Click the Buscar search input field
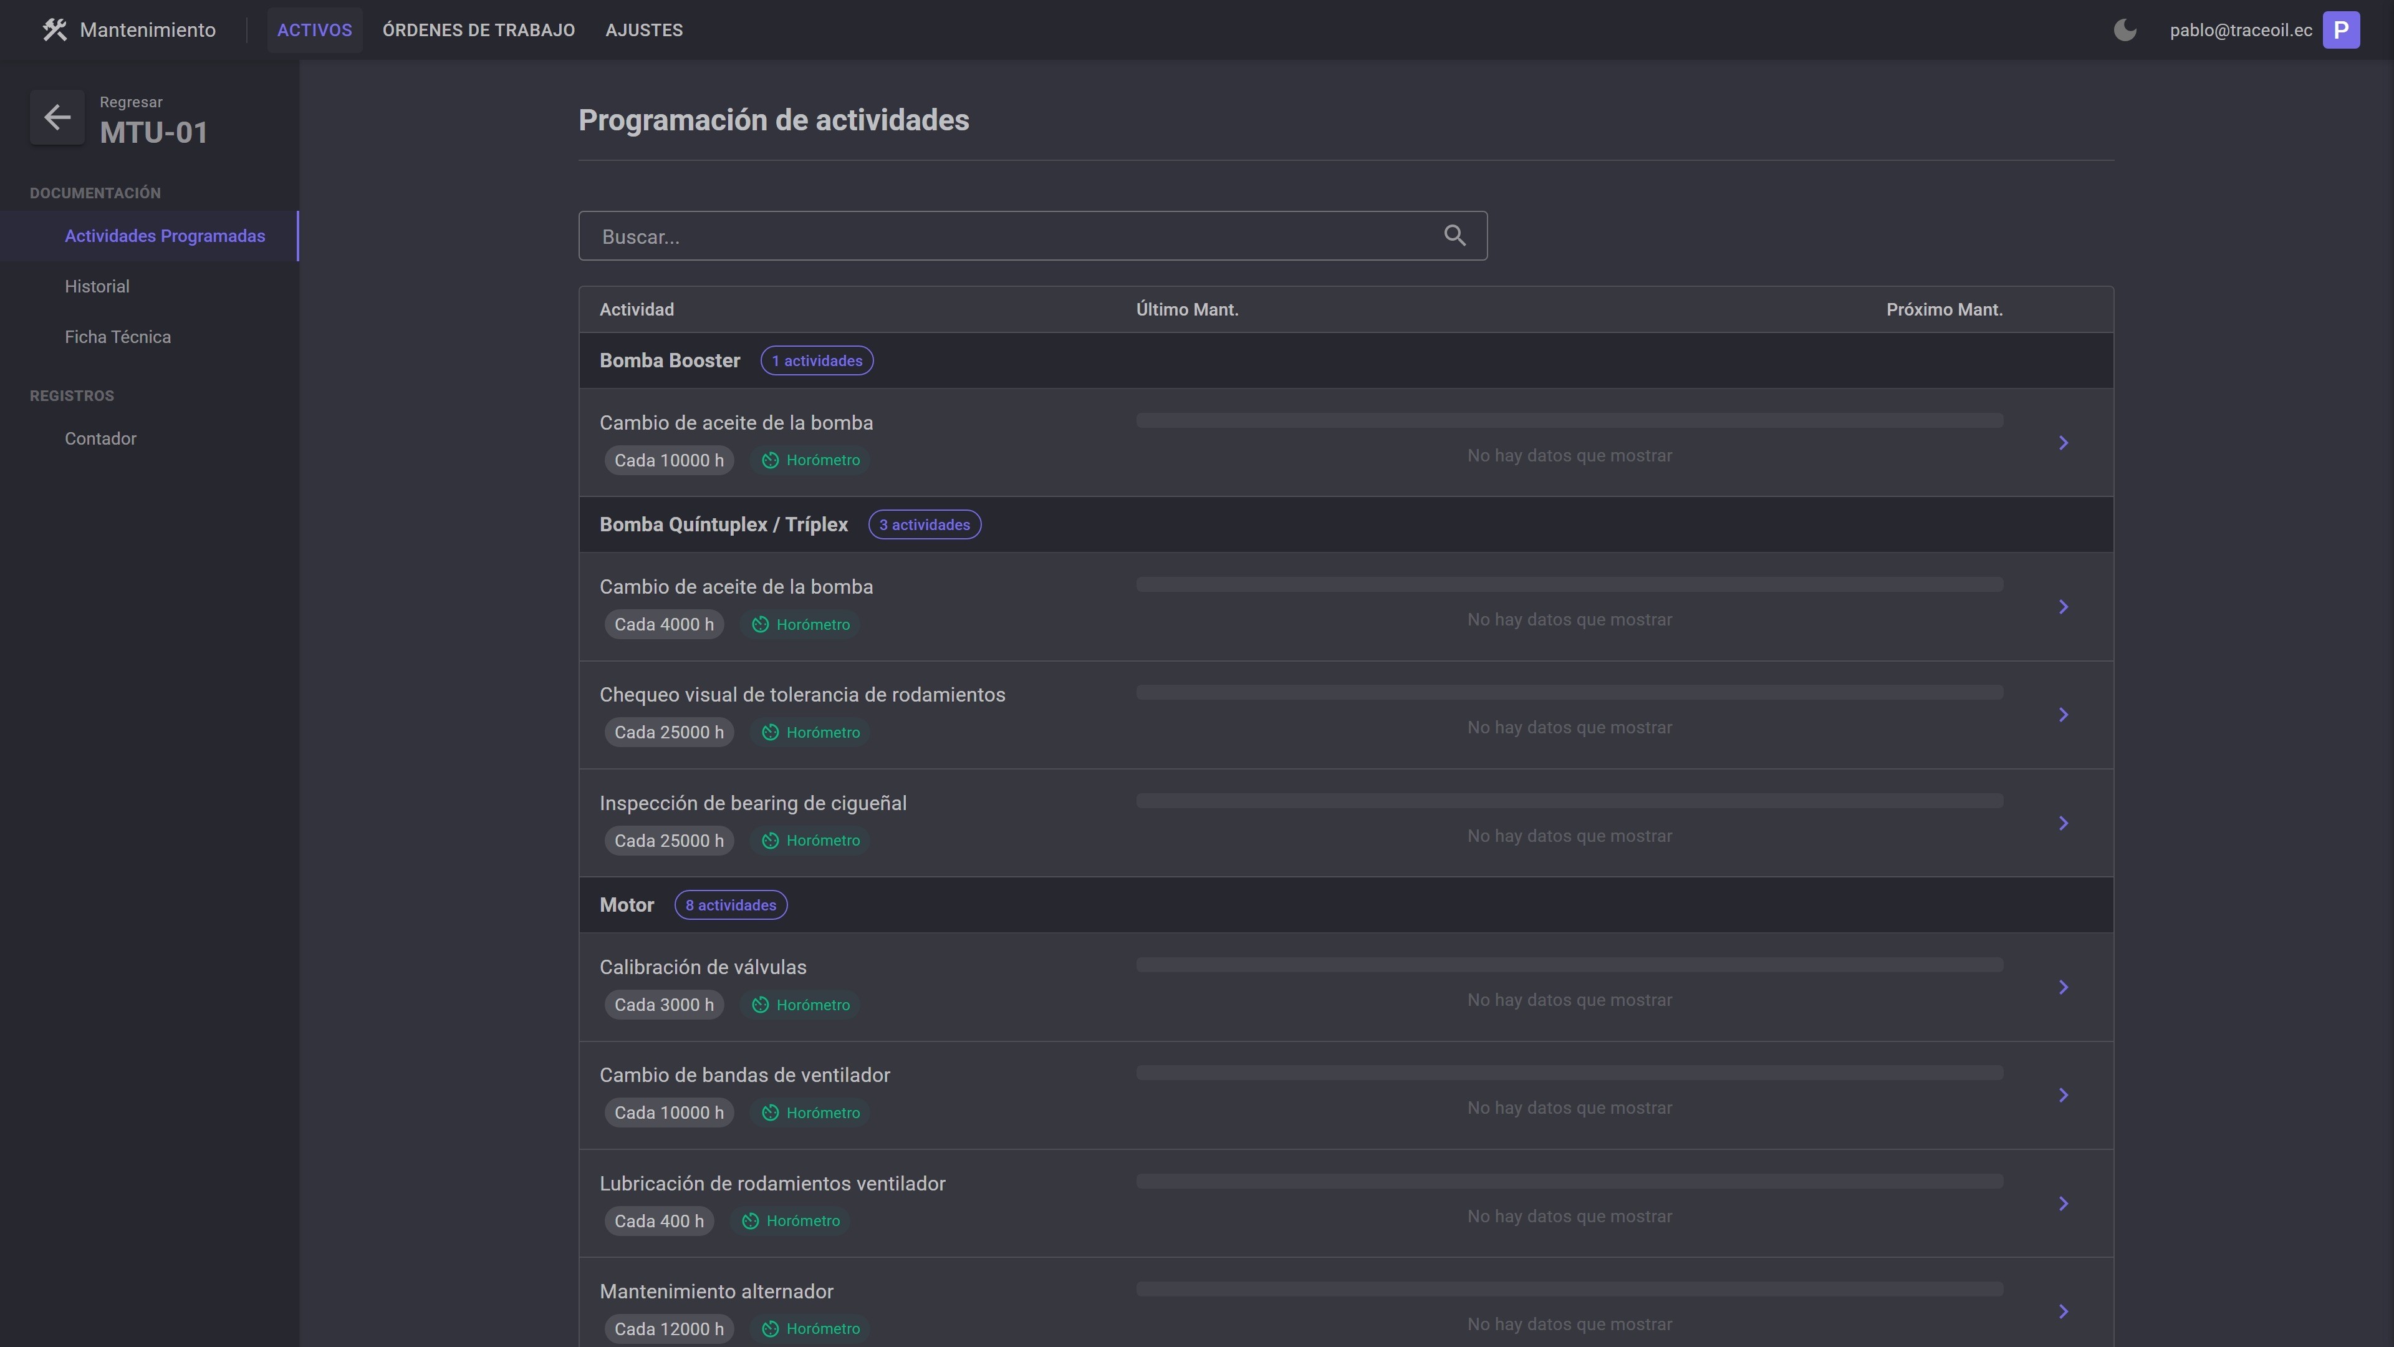Viewport: 2394px width, 1347px height. coord(1013,236)
